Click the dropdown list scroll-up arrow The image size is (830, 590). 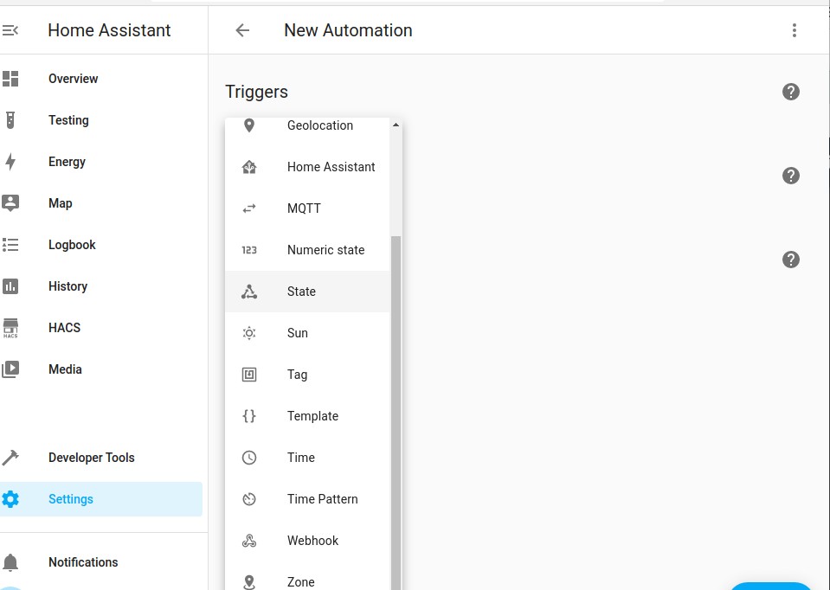(396, 125)
